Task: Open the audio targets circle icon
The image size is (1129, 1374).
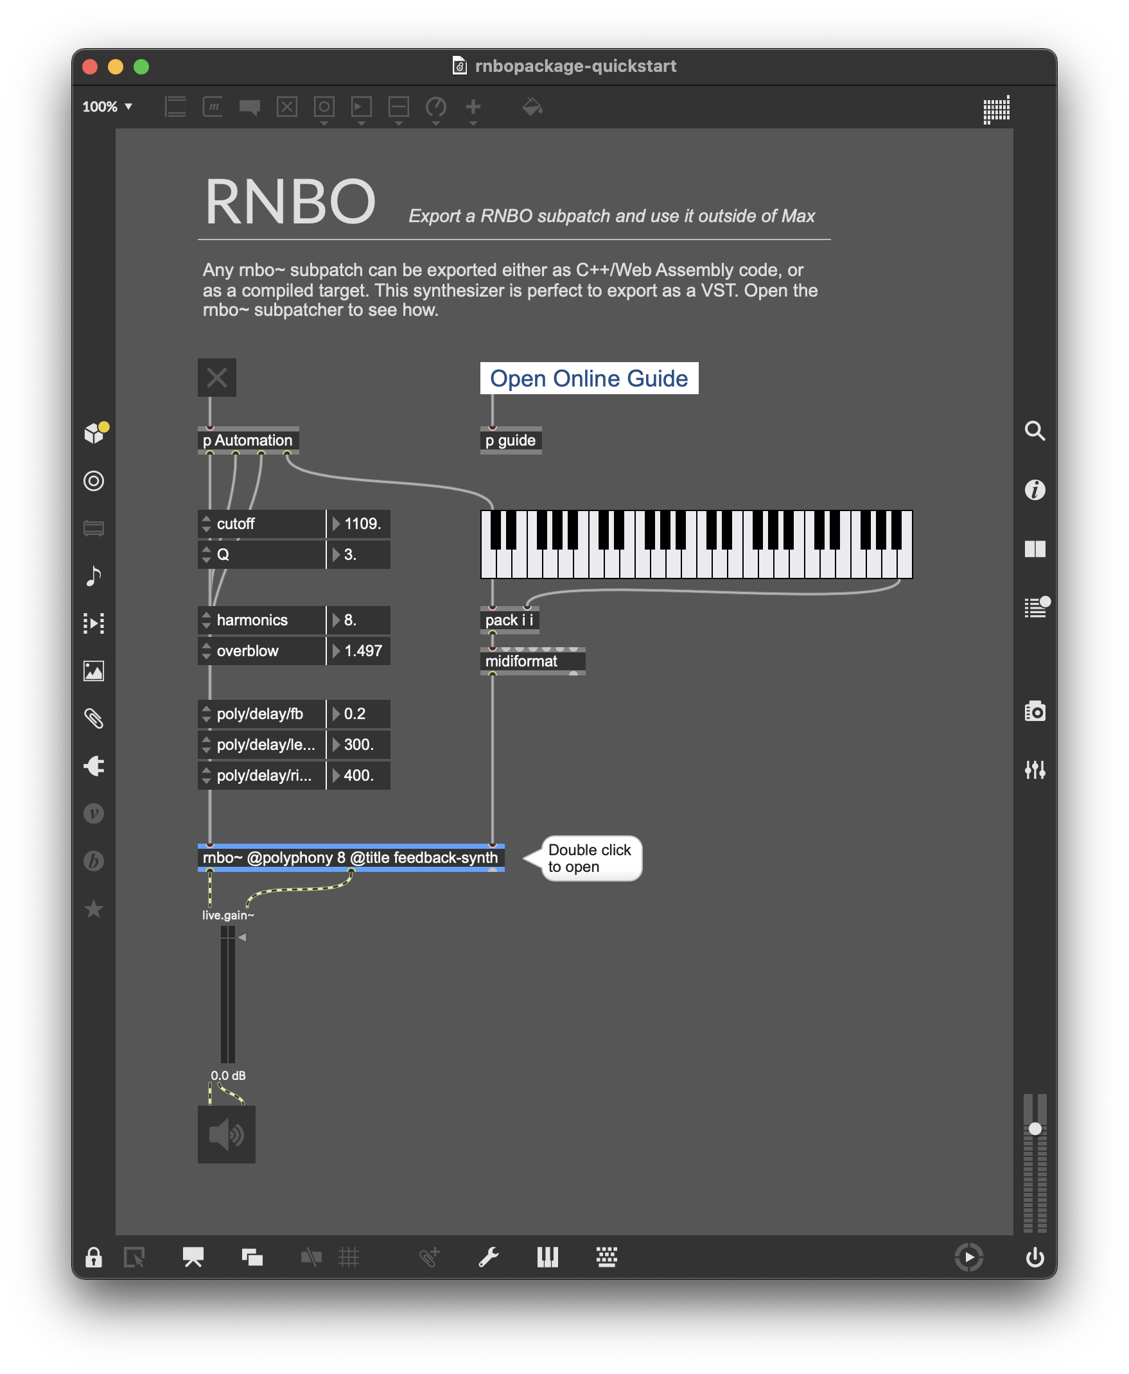Action: pyautogui.click(x=94, y=480)
